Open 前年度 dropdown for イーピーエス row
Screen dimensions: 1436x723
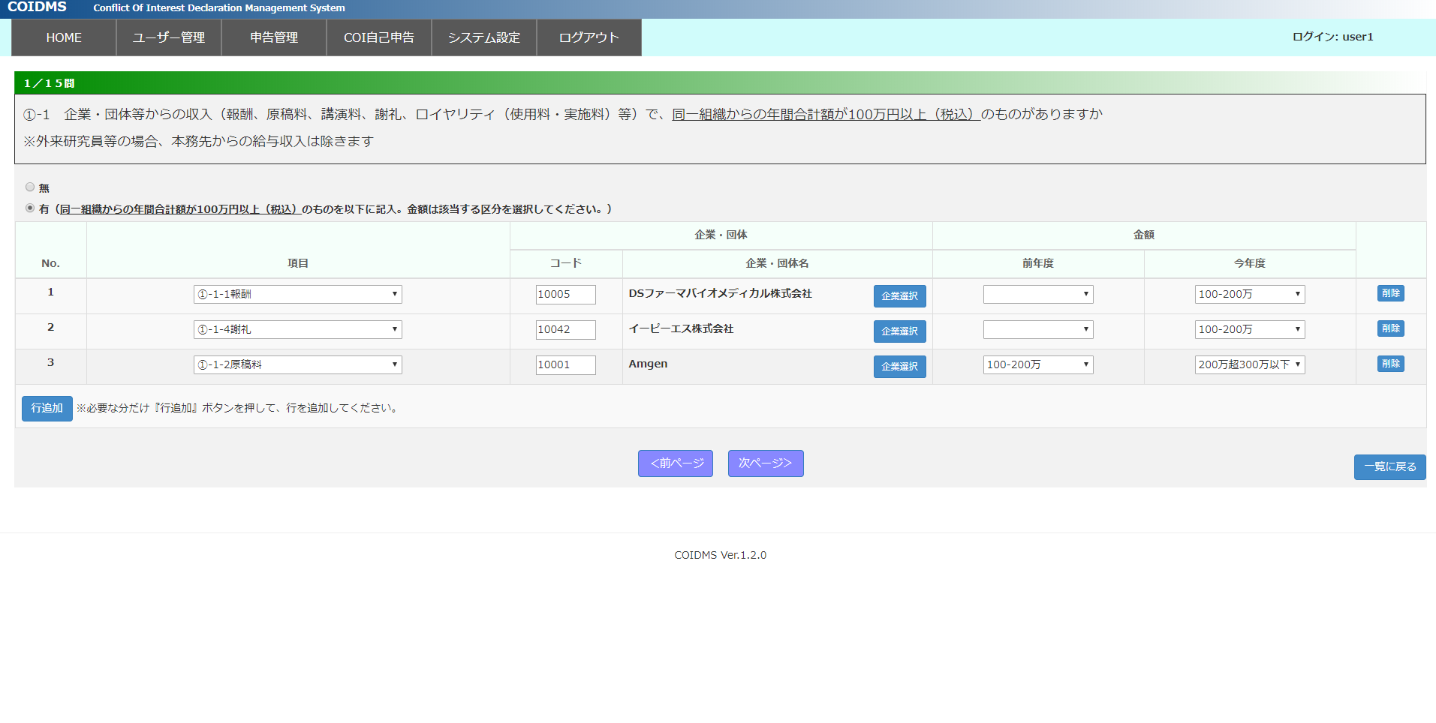pyautogui.click(x=1038, y=329)
